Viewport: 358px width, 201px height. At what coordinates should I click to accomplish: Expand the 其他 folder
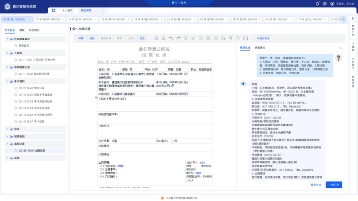tap(7, 158)
